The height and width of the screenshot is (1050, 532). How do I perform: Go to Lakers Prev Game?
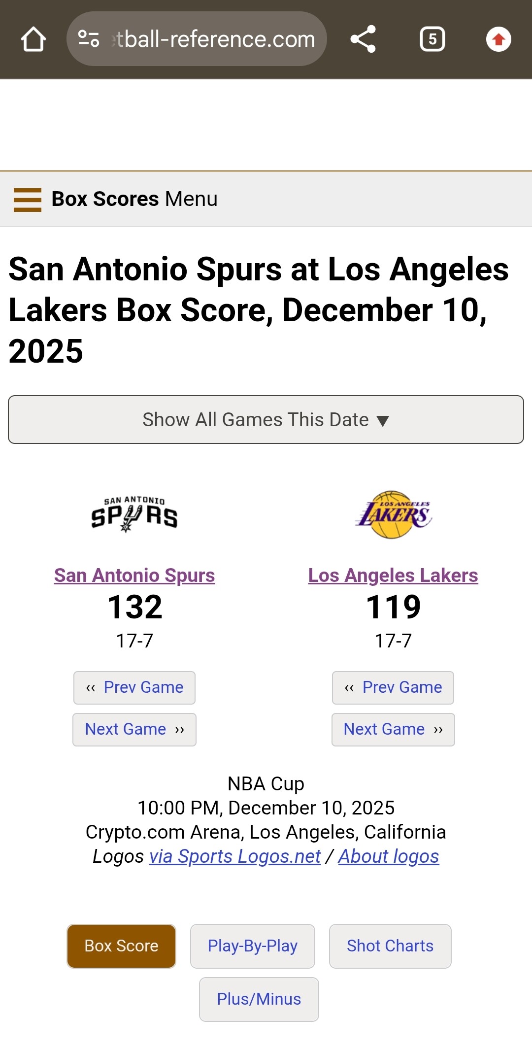[393, 687]
